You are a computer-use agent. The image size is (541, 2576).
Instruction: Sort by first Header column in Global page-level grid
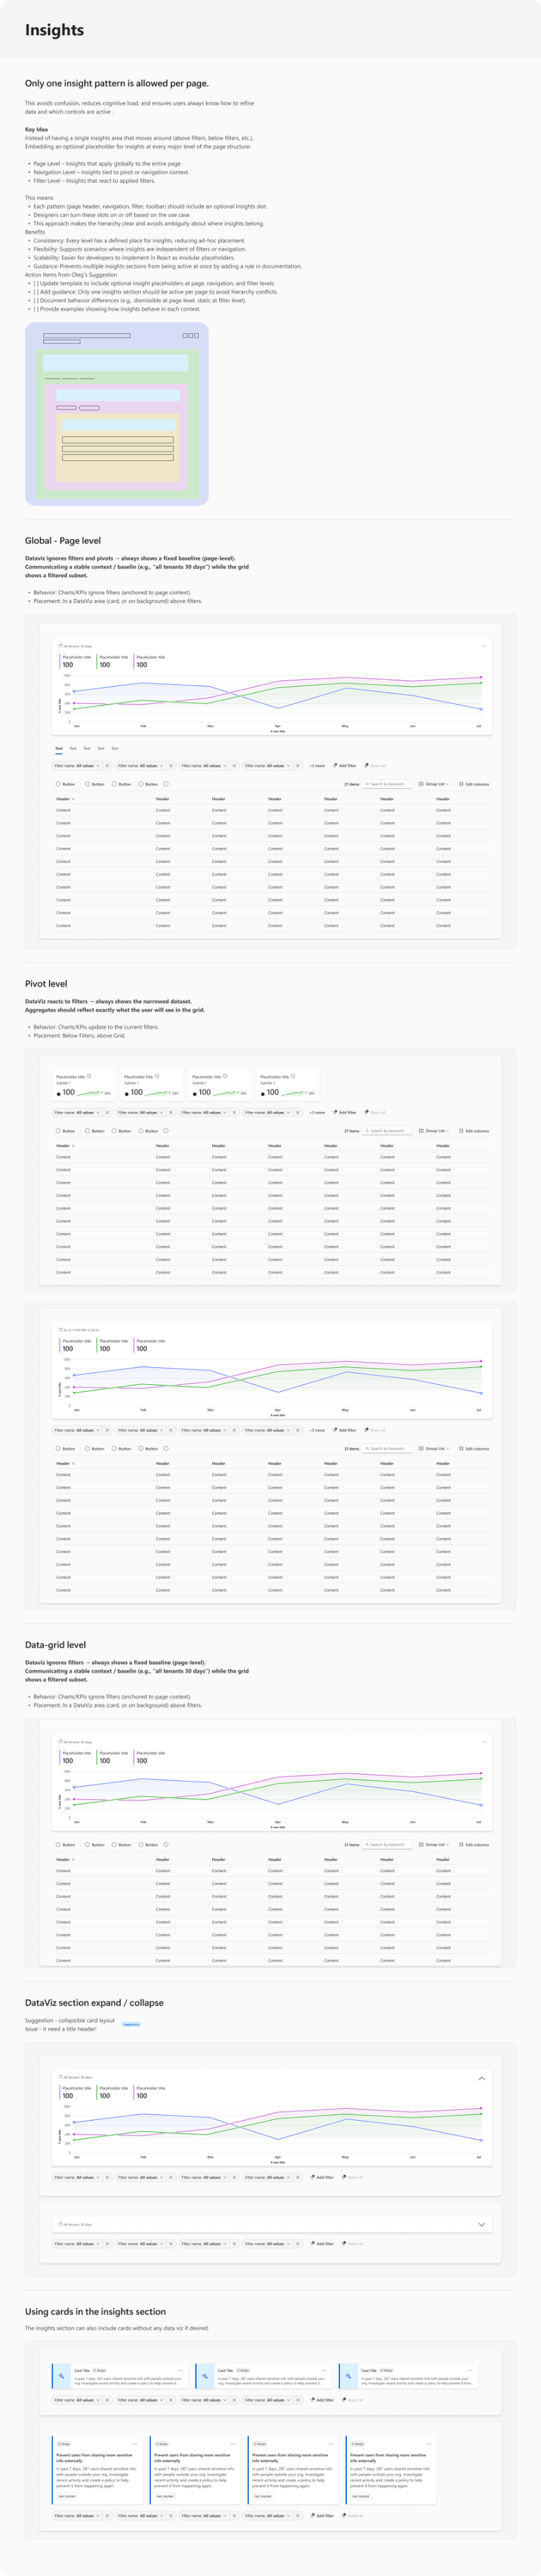65,799
